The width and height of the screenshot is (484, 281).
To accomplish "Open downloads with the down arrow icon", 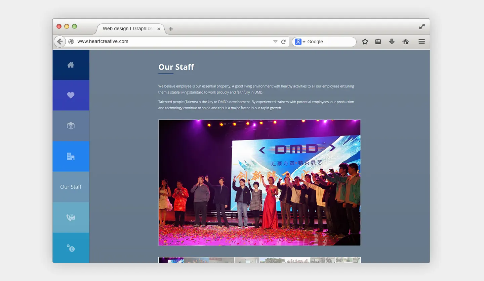I will (392, 42).
